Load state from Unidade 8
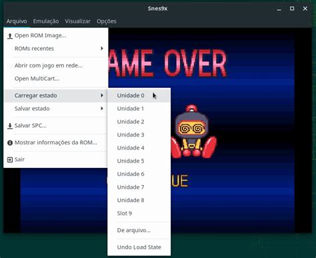Screen dimensions: 316x258 139,200
